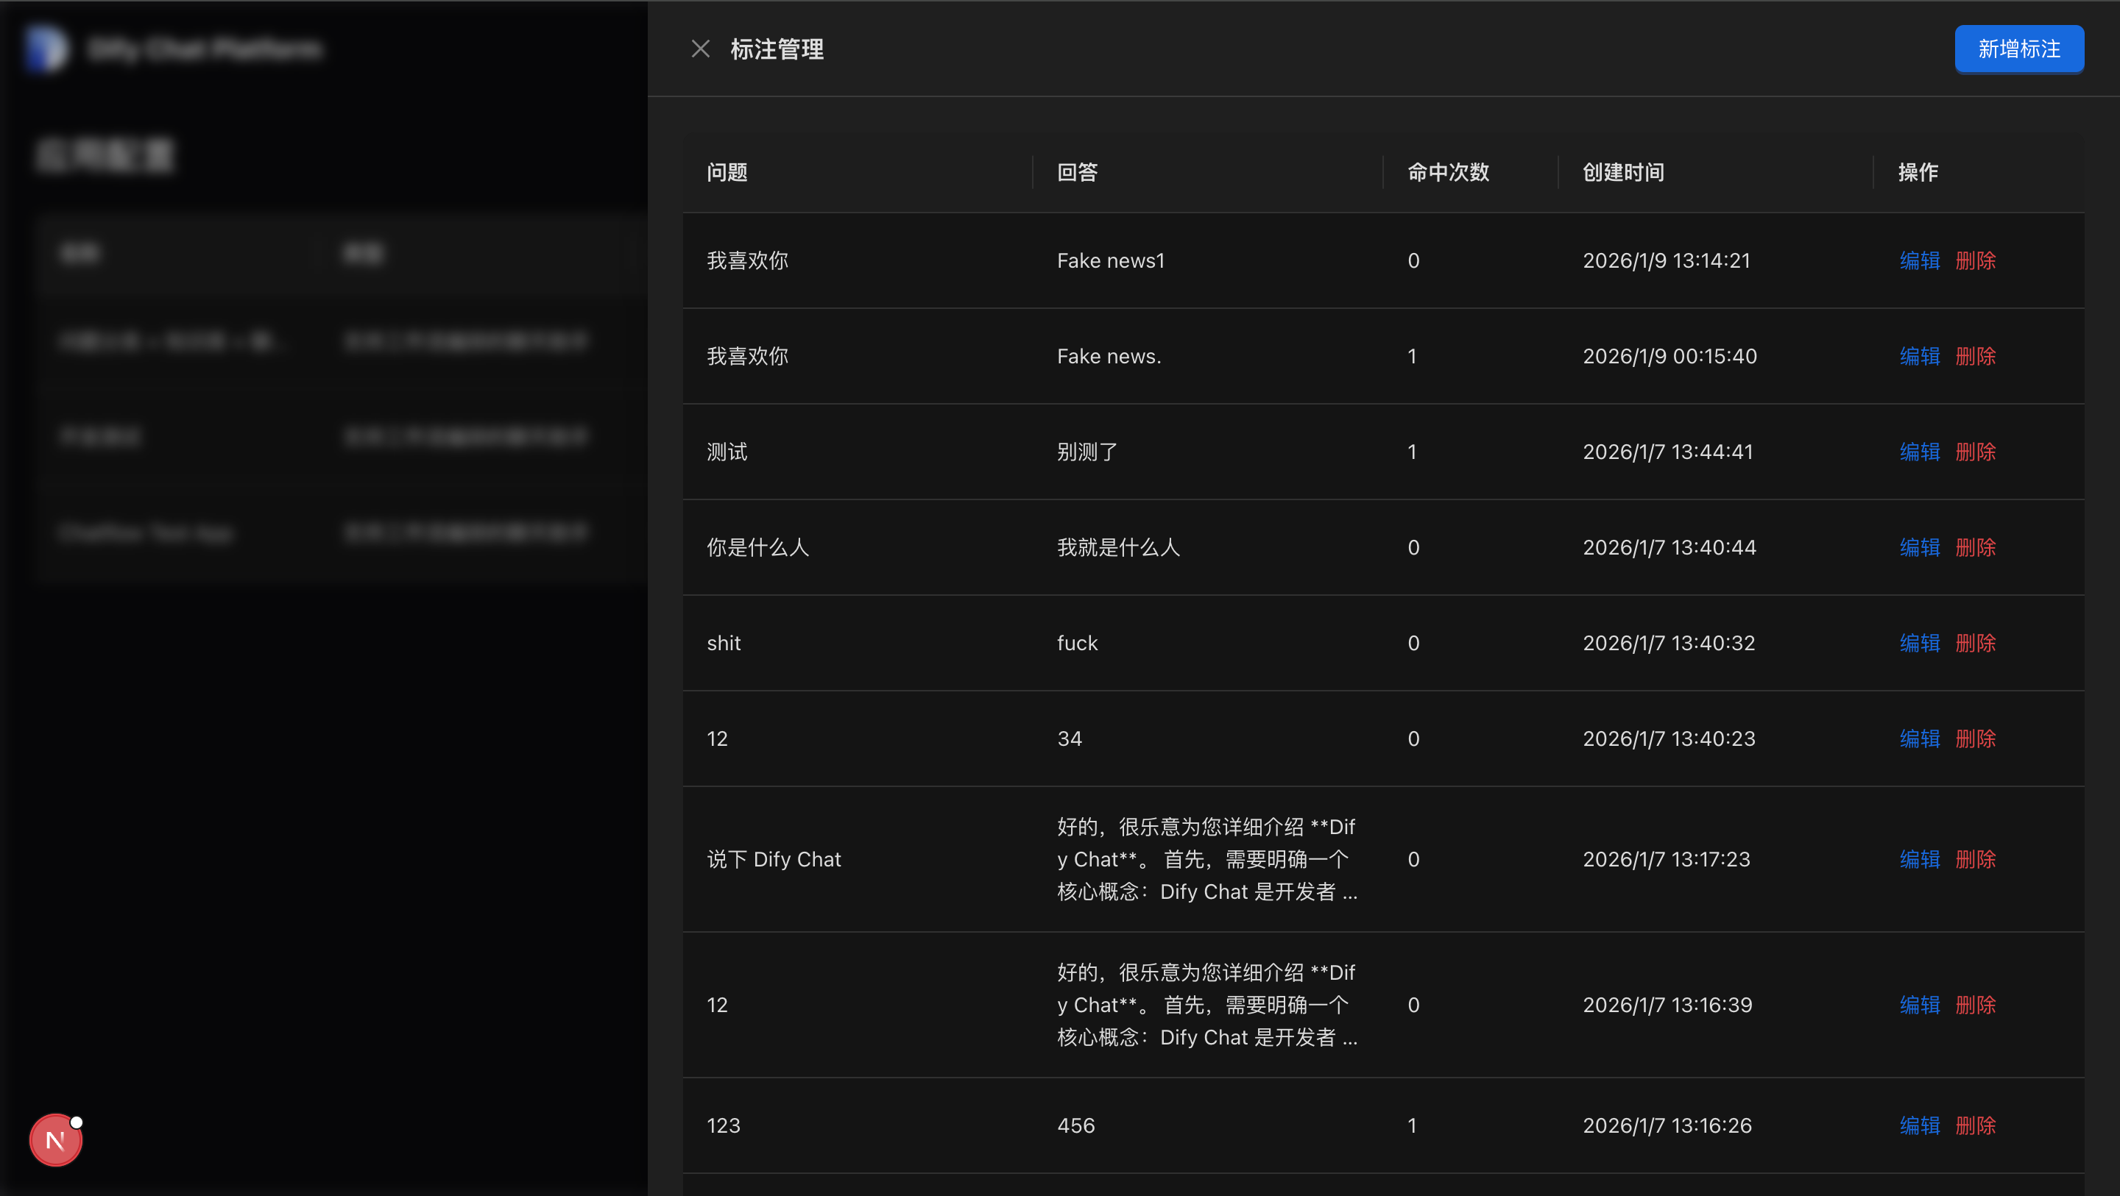The image size is (2120, 1196).
Task: Click the 应用配置 sidebar heading
Action: click(105, 154)
